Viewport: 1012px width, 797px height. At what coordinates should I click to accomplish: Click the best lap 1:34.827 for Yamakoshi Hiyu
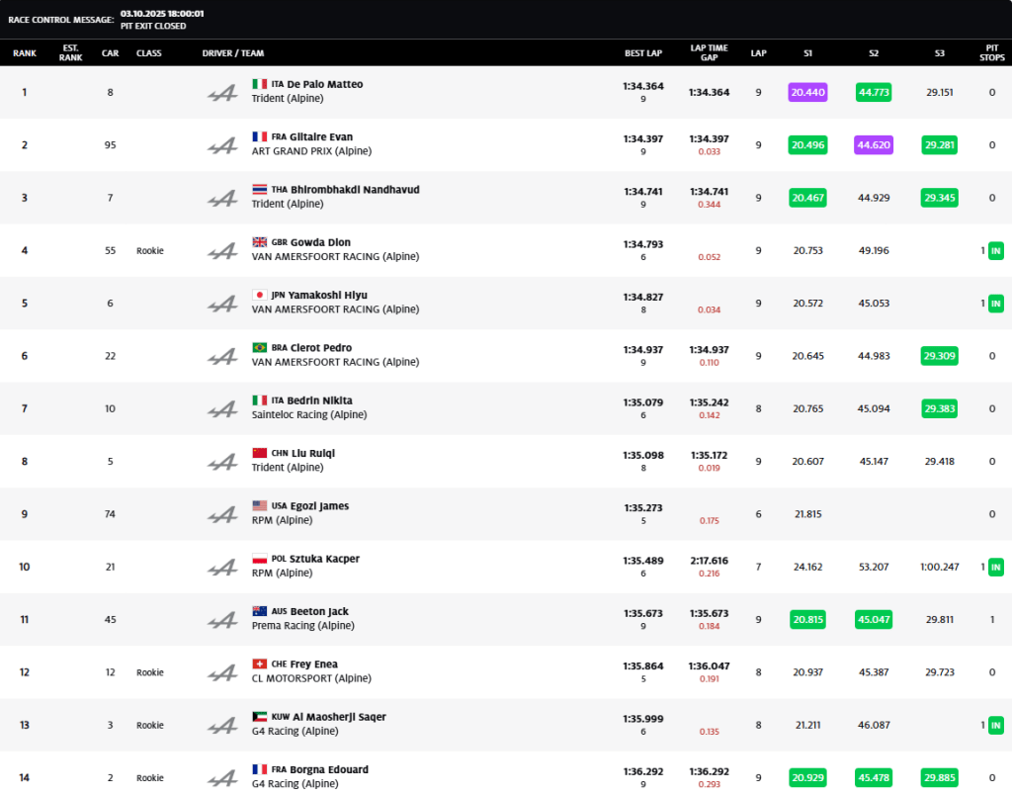pyautogui.click(x=642, y=297)
